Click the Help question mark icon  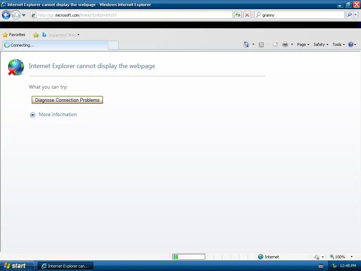tap(351, 44)
